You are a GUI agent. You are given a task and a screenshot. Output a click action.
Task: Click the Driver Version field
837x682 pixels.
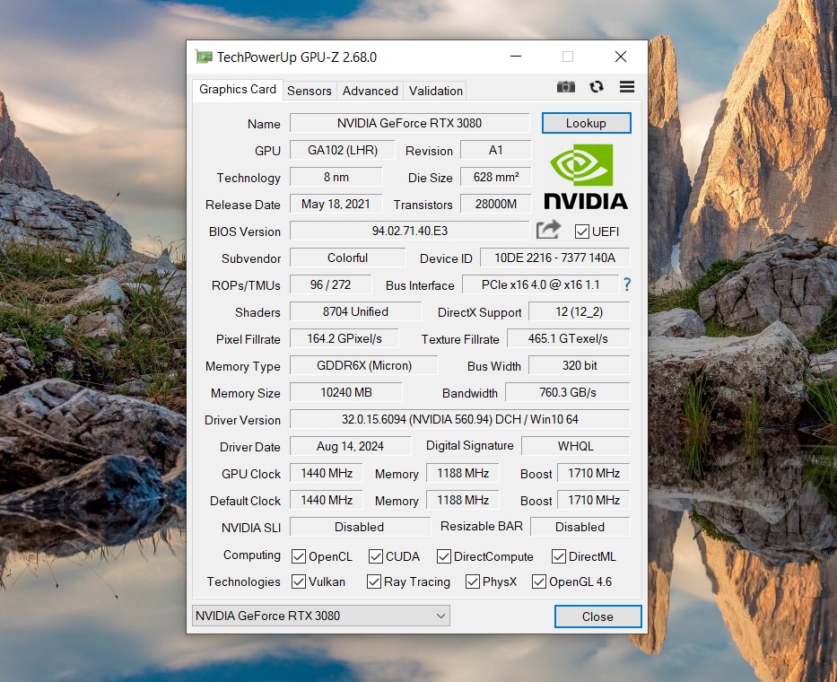[x=459, y=419]
